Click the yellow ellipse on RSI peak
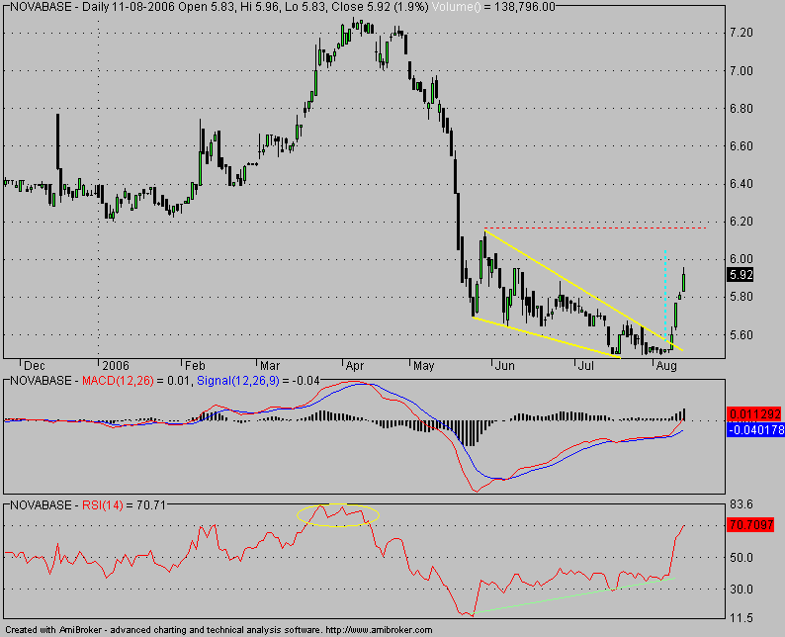The image size is (785, 637). point(338,515)
